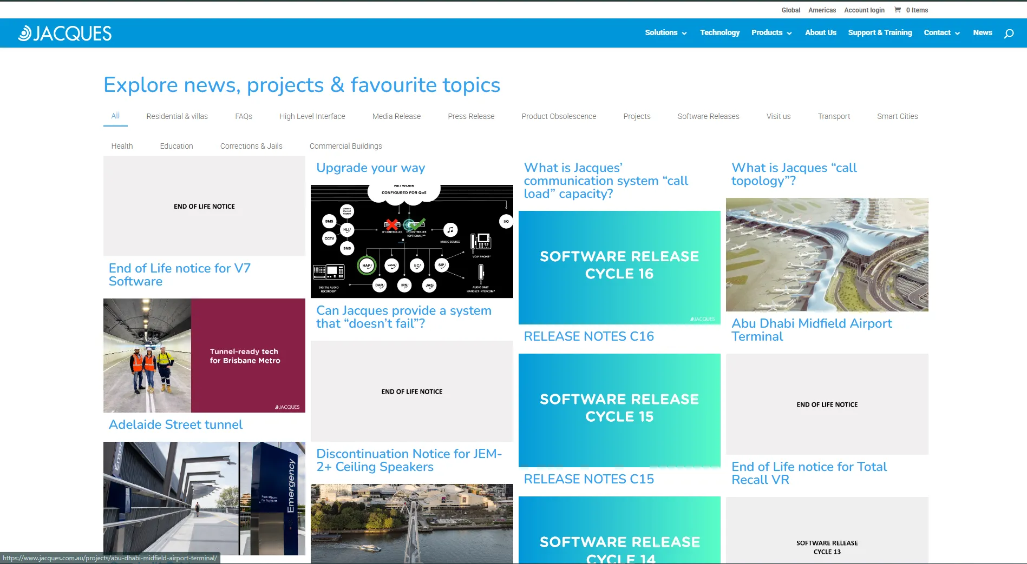Select the Product Obsolescence filter
1027x564 pixels.
[x=559, y=116]
